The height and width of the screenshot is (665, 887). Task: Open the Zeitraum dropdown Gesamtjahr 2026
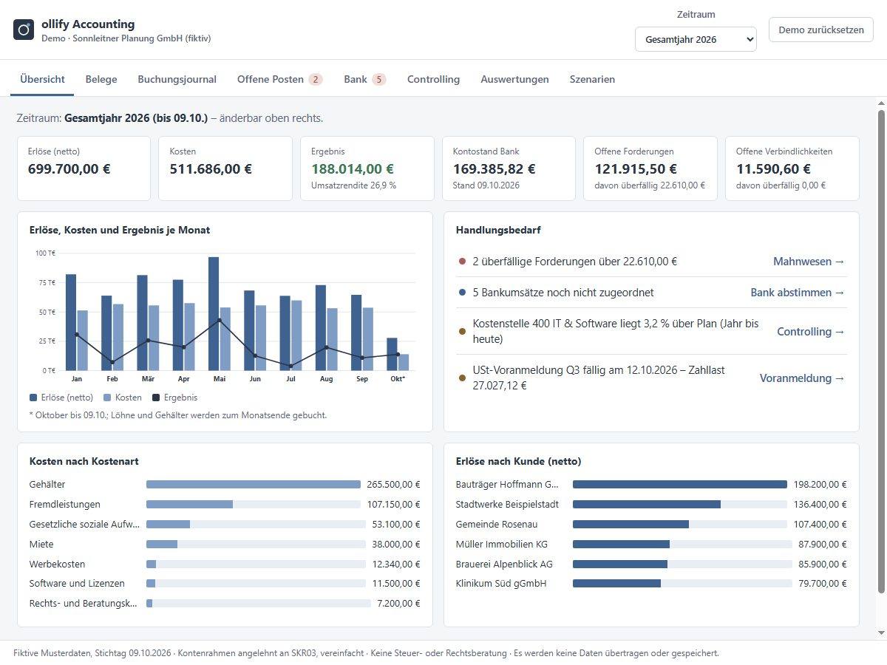(x=696, y=39)
